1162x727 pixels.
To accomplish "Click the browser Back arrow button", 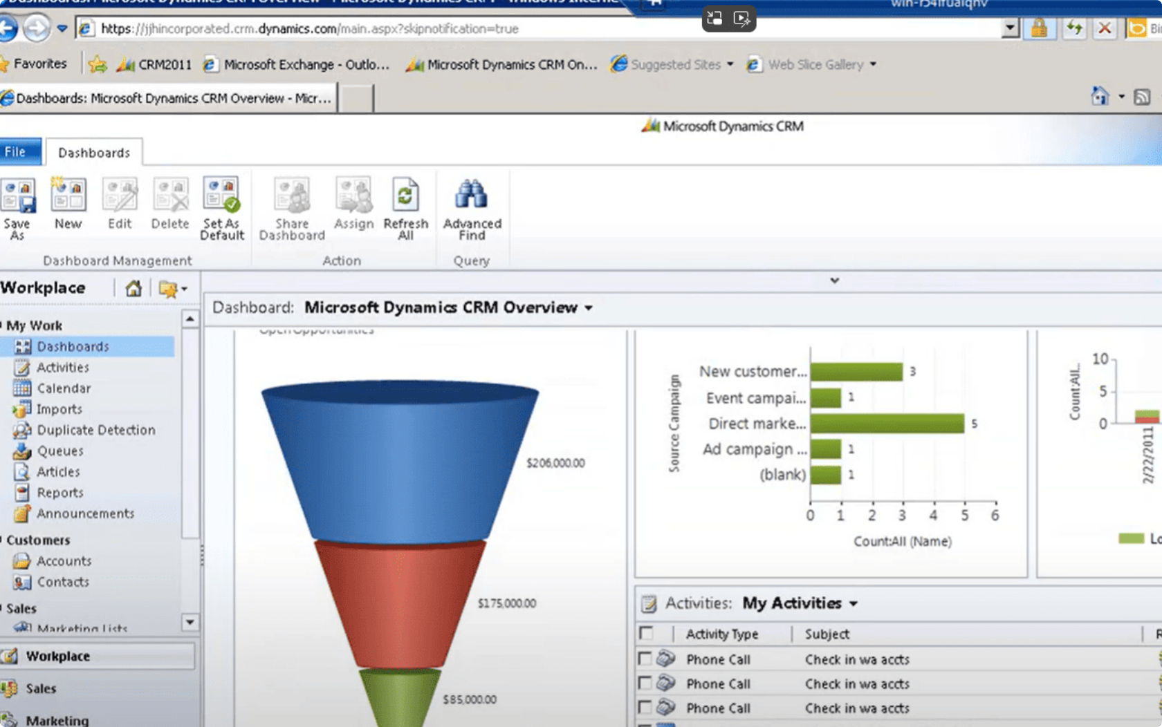I will coord(7,28).
